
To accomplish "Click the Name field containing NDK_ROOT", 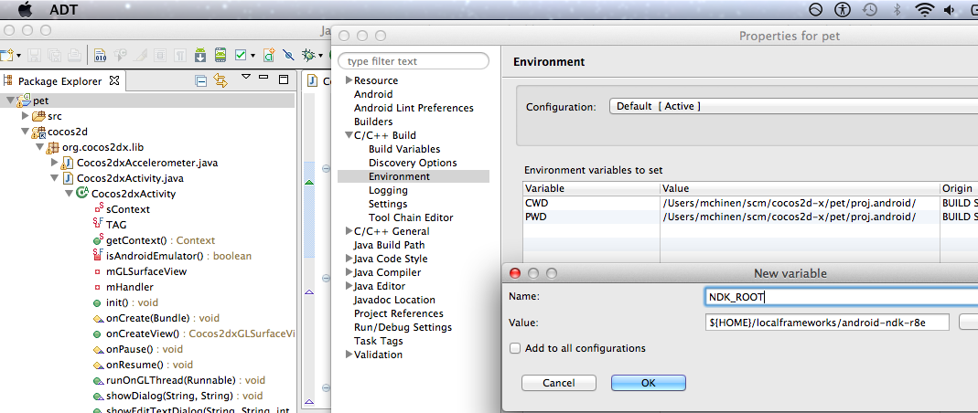I will 841,297.
